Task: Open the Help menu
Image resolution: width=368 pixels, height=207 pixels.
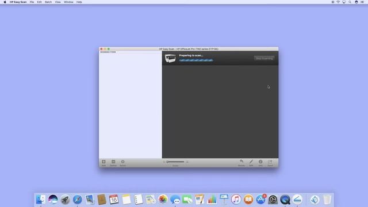Action: tap(79, 2)
